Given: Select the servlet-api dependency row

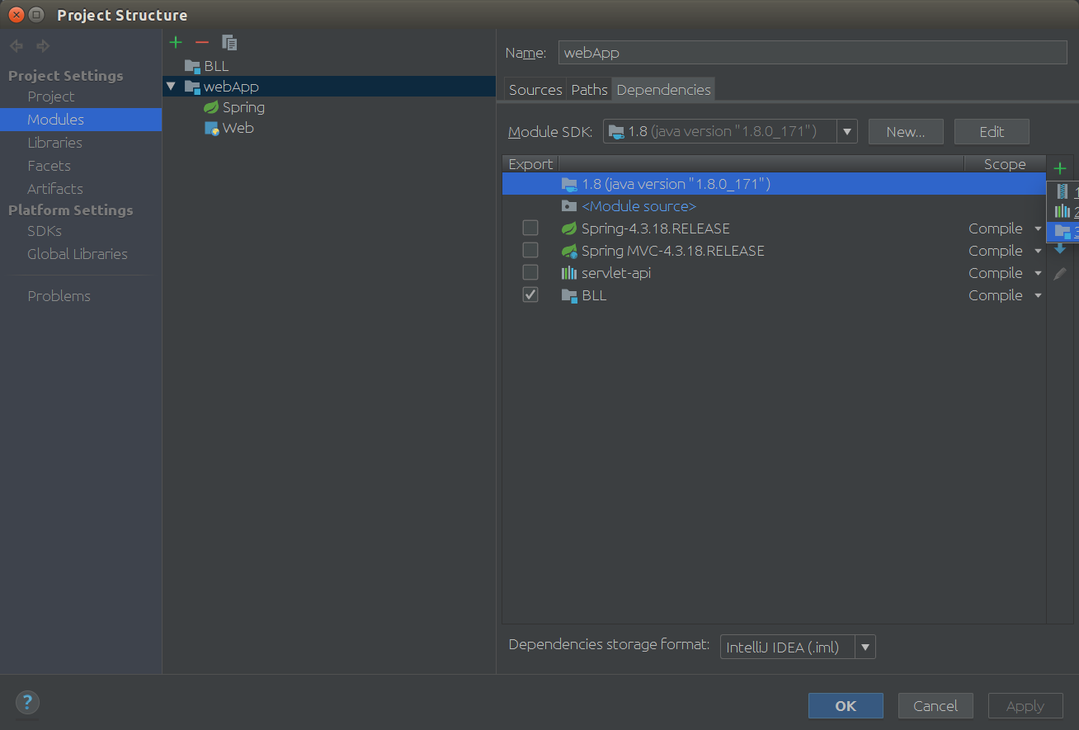Looking at the screenshot, I should [774, 273].
